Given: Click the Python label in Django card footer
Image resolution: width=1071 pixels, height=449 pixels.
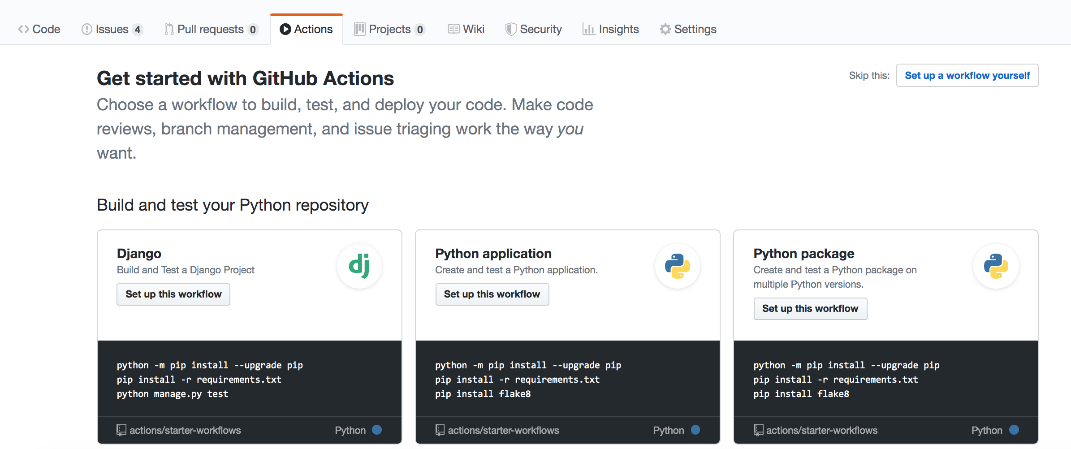Looking at the screenshot, I should 350,430.
